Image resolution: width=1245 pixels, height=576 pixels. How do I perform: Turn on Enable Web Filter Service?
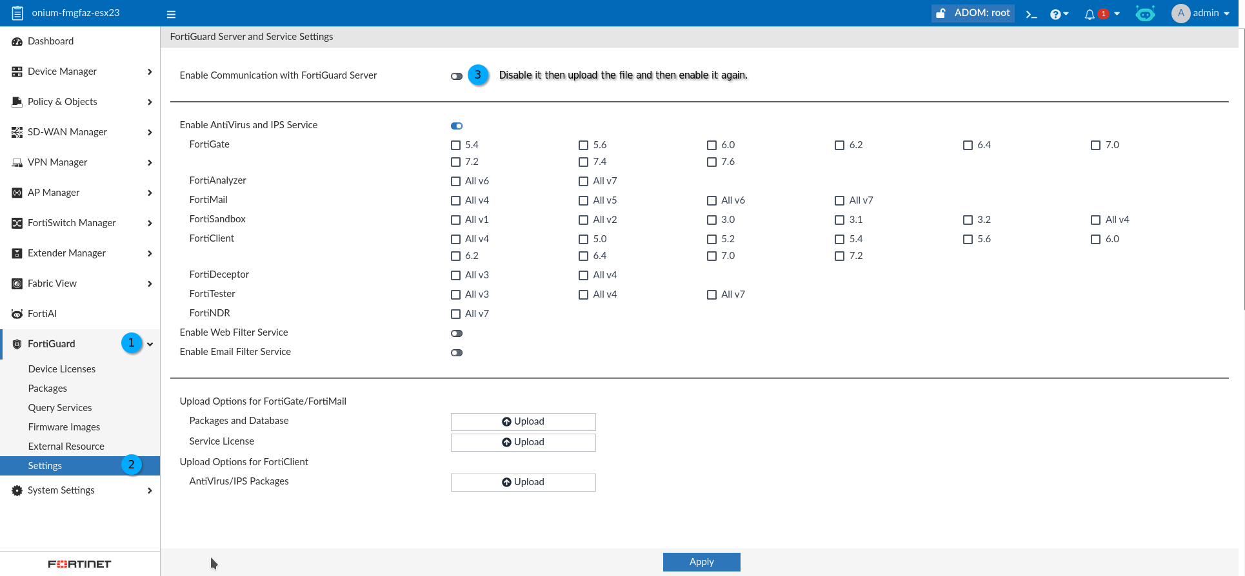coord(457,333)
